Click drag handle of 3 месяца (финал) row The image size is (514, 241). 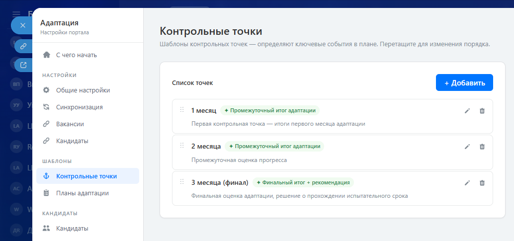[x=182, y=181]
